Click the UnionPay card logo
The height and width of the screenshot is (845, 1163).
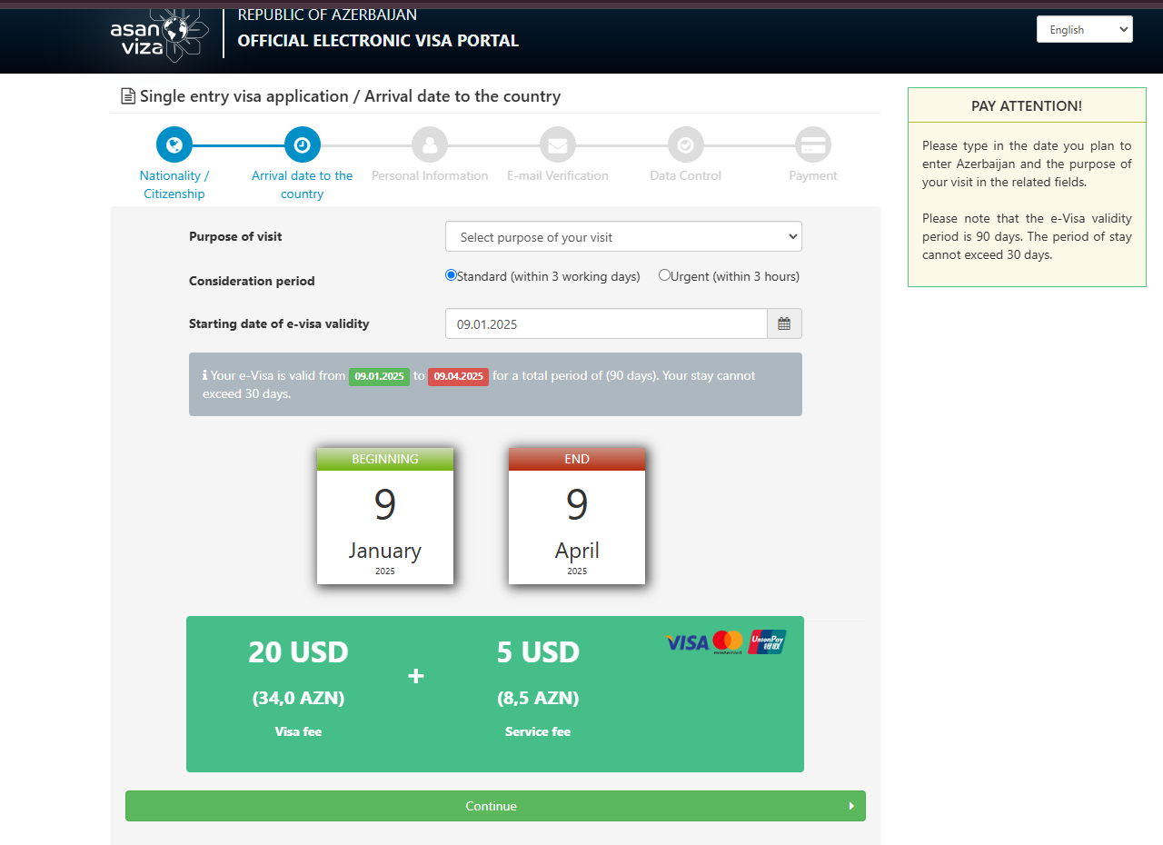767,642
